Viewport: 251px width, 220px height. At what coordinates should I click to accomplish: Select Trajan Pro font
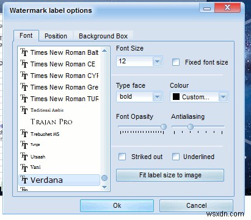59,122
